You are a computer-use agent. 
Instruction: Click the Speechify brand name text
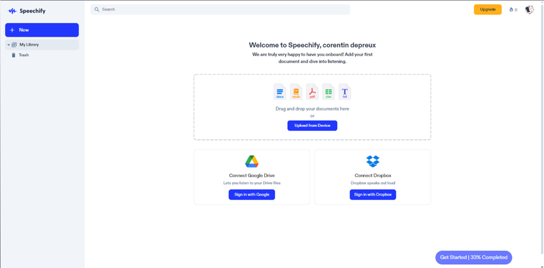coord(32,11)
